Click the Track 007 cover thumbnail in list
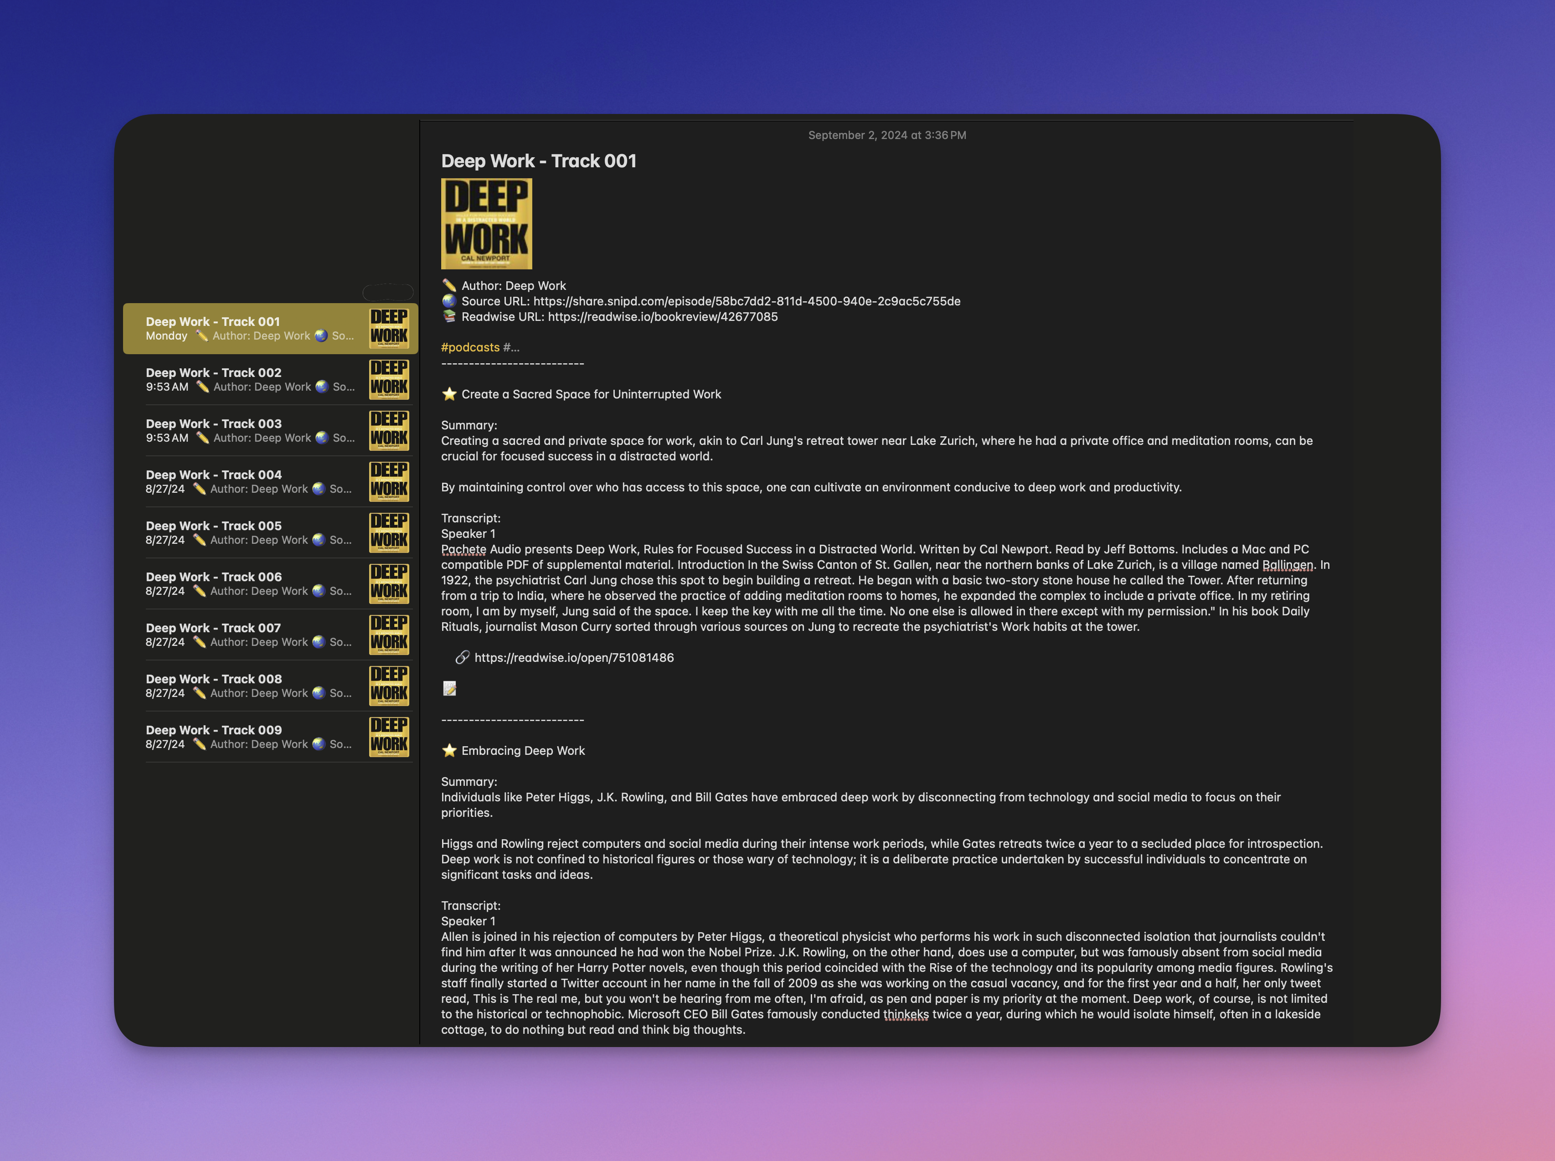 click(389, 635)
